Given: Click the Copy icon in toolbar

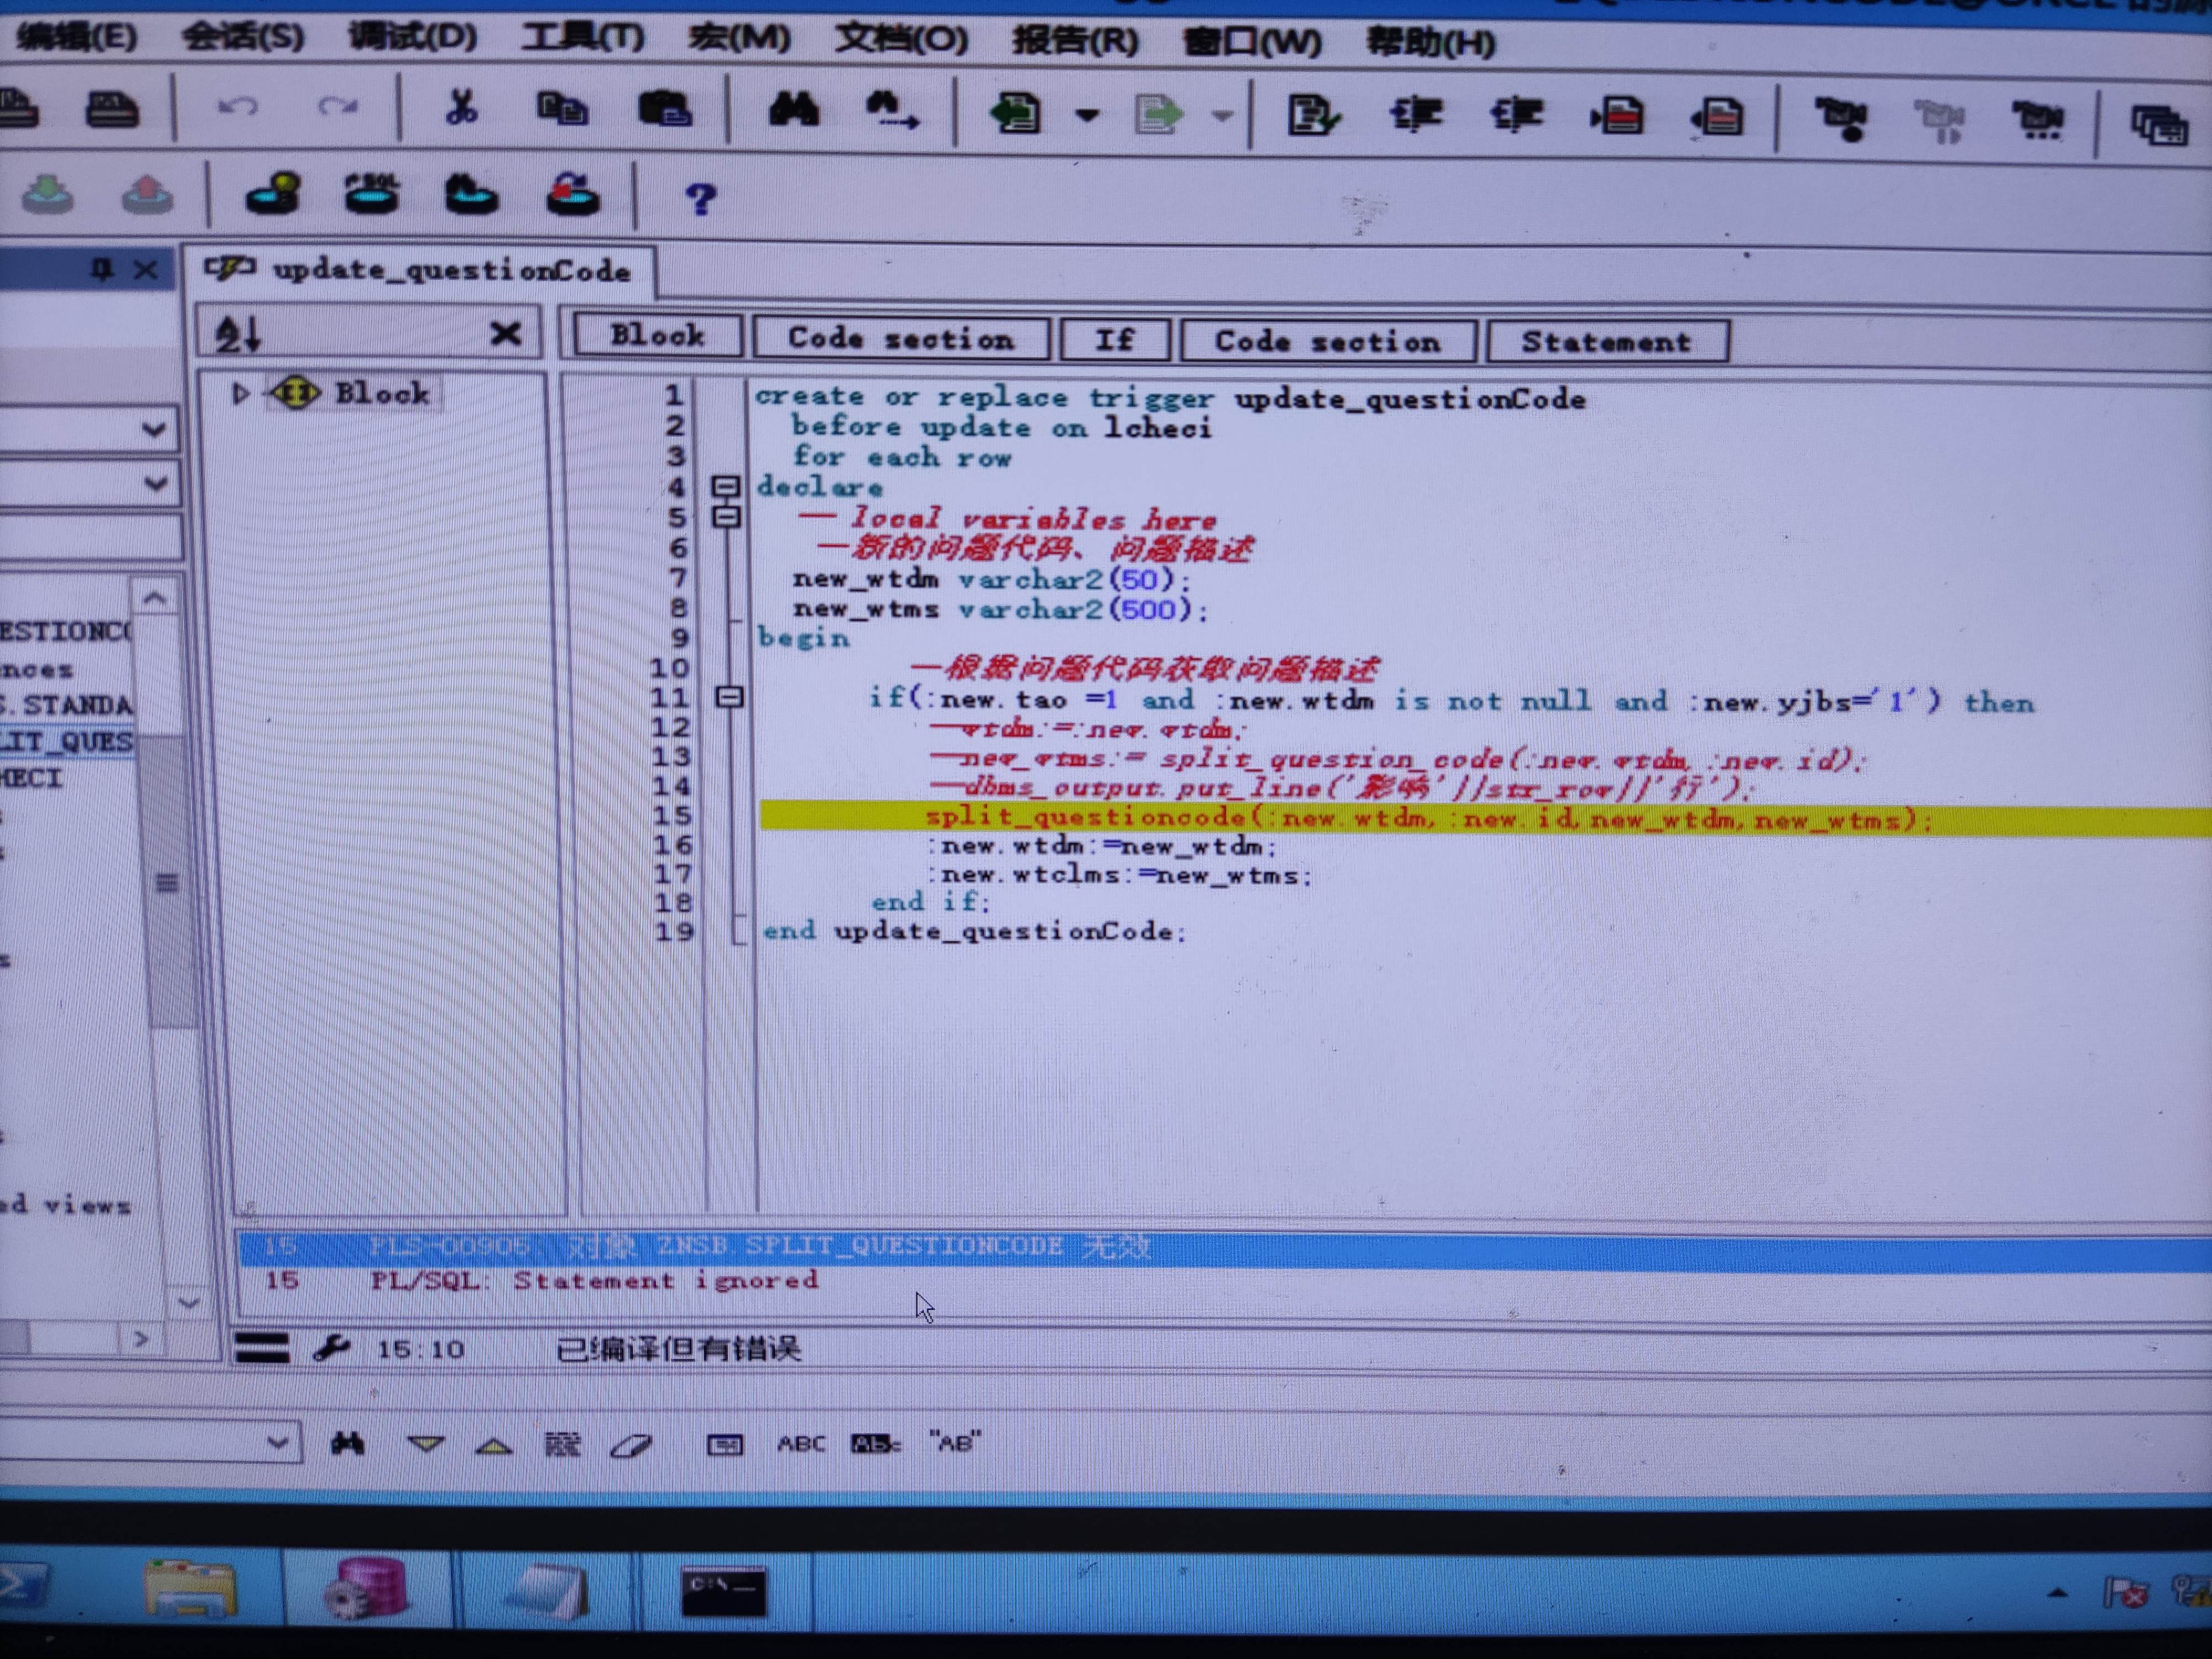Looking at the screenshot, I should (562, 109).
